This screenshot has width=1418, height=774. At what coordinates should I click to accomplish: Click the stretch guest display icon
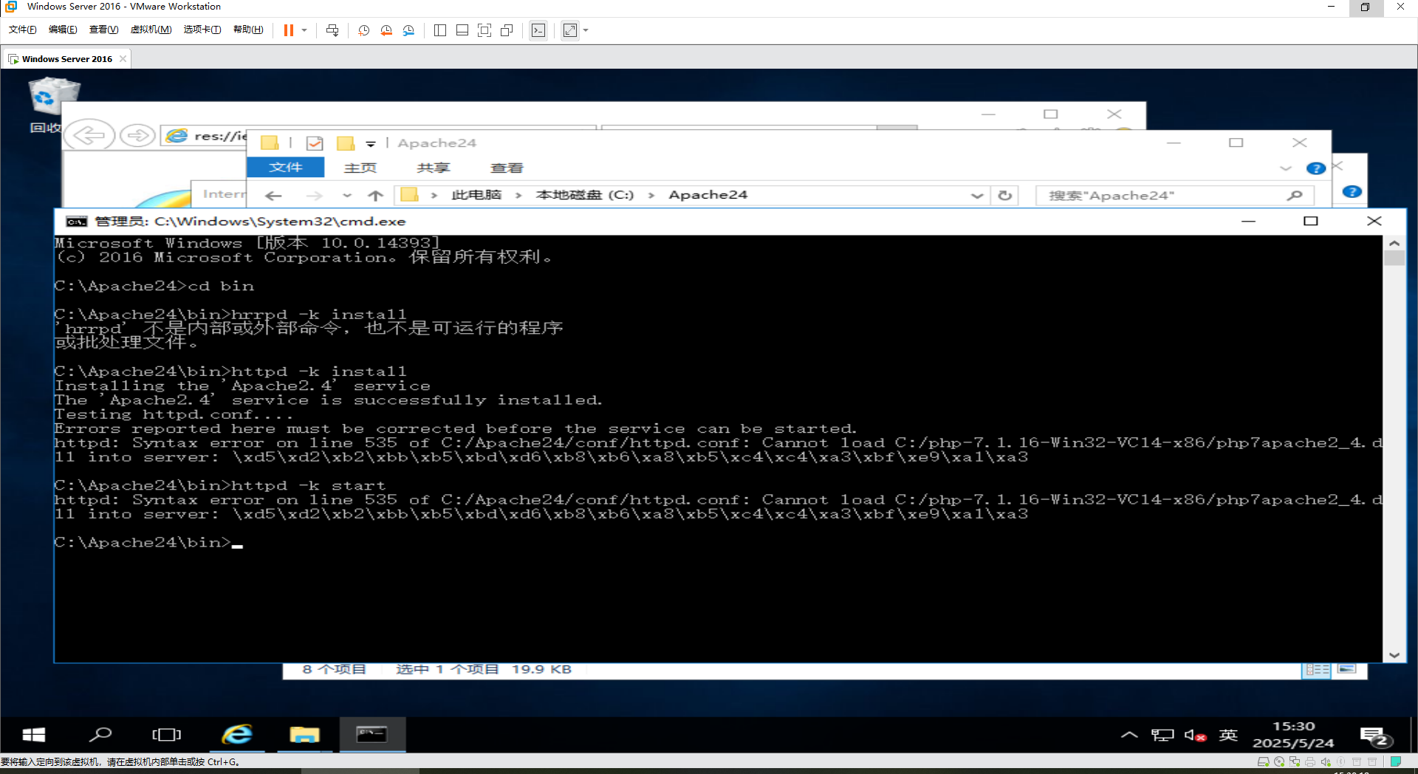coord(570,30)
